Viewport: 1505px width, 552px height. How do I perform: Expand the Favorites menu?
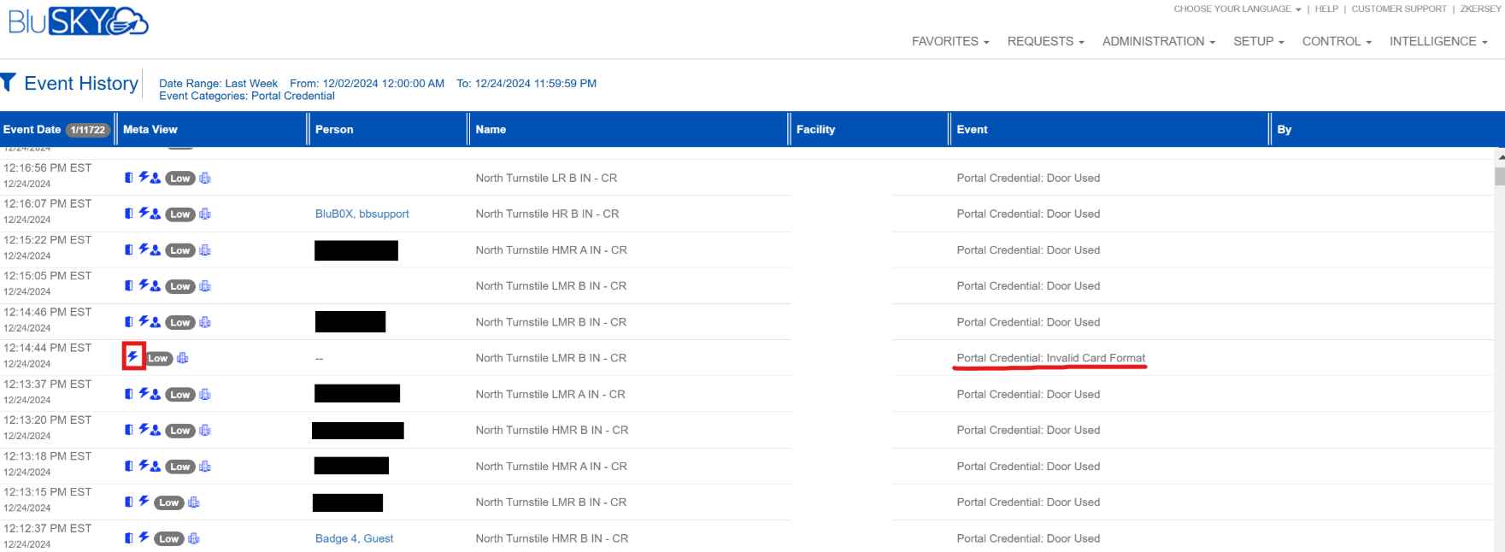coord(949,41)
